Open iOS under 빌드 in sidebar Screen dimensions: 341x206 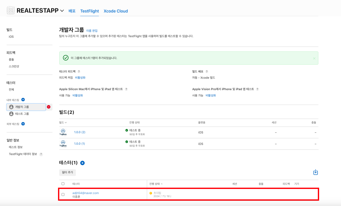(x=11, y=37)
